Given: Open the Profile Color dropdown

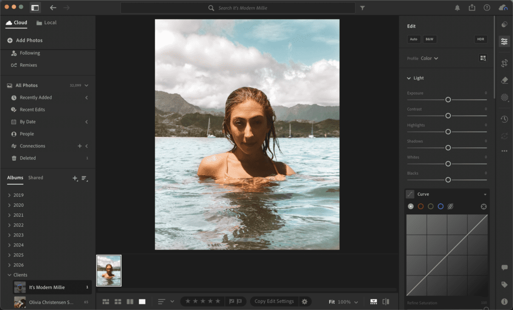Looking at the screenshot, I should click(x=429, y=58).
